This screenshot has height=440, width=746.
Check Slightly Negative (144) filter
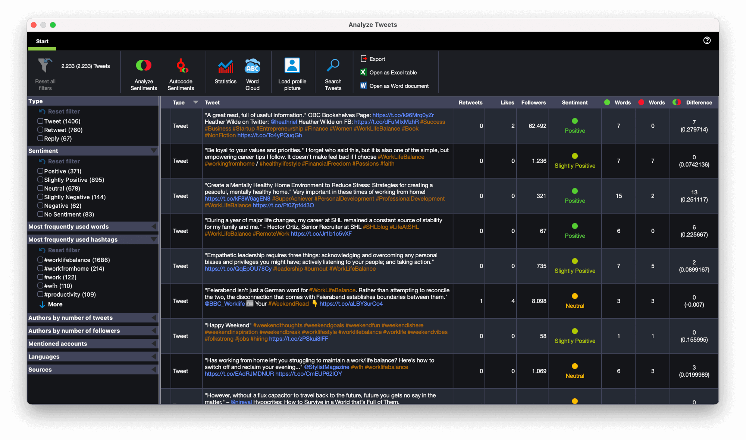[x=40, y=197]
